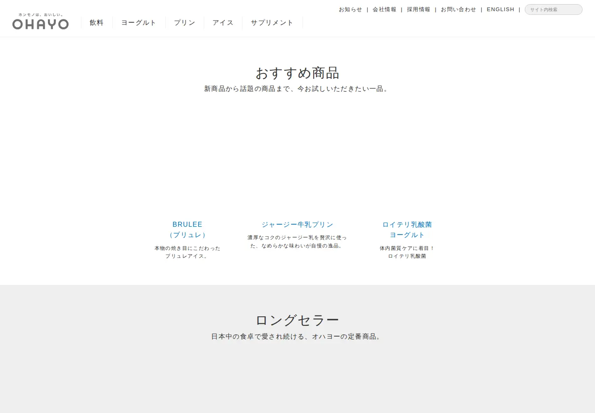Focus the サイト内検索 search field
The image size is (595, 413).
click(x=554, y=9)
